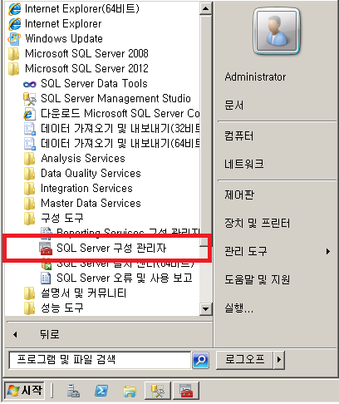Expand the 관리 도구 submenu
The image size is (339, 404).
(x=277, y=251)
